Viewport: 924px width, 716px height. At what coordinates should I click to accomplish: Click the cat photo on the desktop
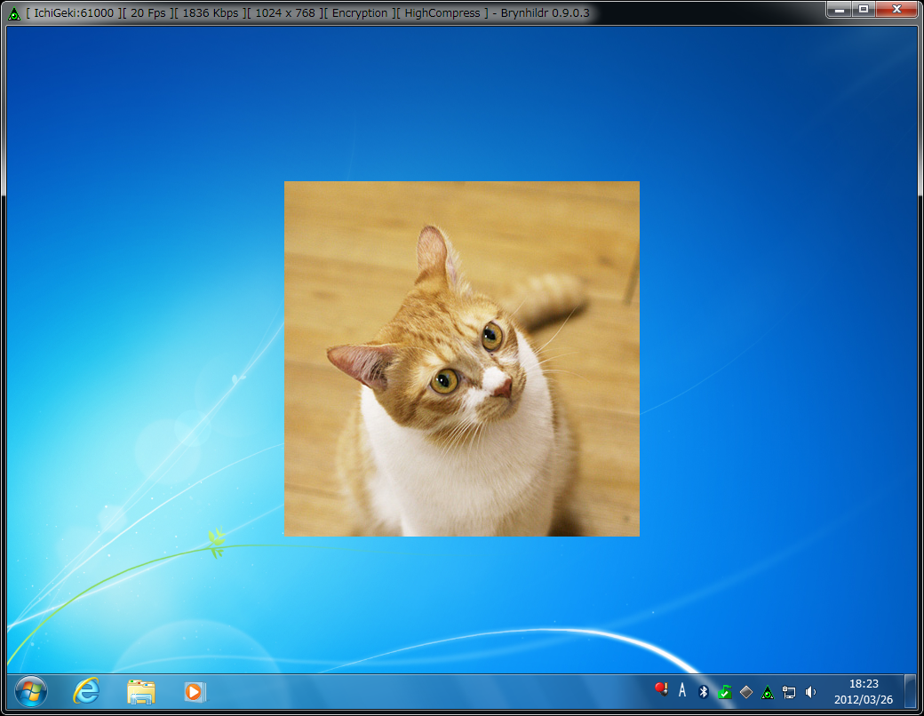click(461, 358)
